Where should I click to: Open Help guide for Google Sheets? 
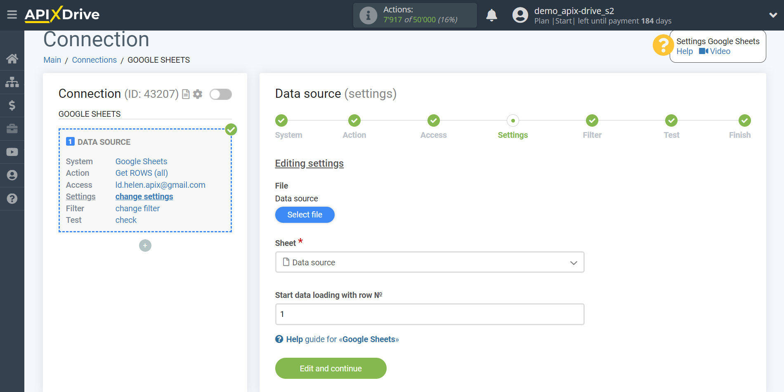click(337, 339)
